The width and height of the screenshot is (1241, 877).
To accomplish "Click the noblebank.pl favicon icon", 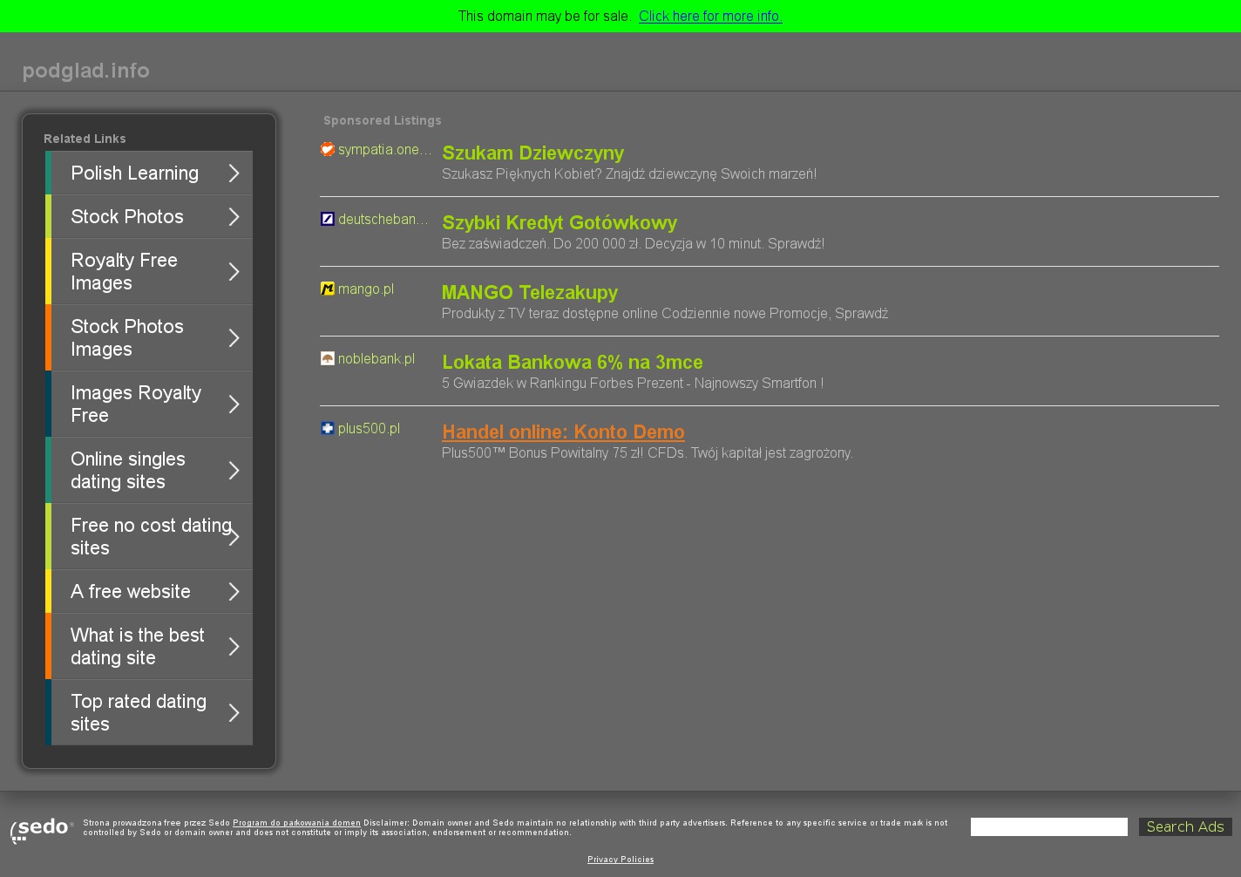I will 328,358.
